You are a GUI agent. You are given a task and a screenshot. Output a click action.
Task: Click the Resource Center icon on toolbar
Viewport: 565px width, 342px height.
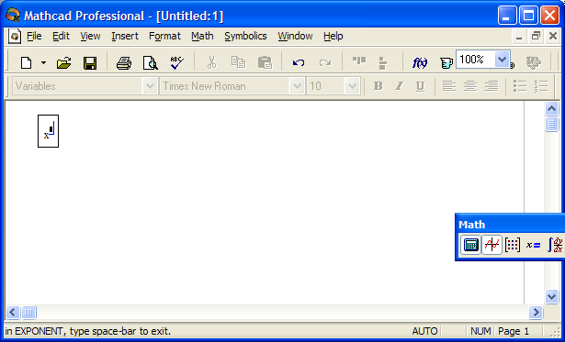533,63
